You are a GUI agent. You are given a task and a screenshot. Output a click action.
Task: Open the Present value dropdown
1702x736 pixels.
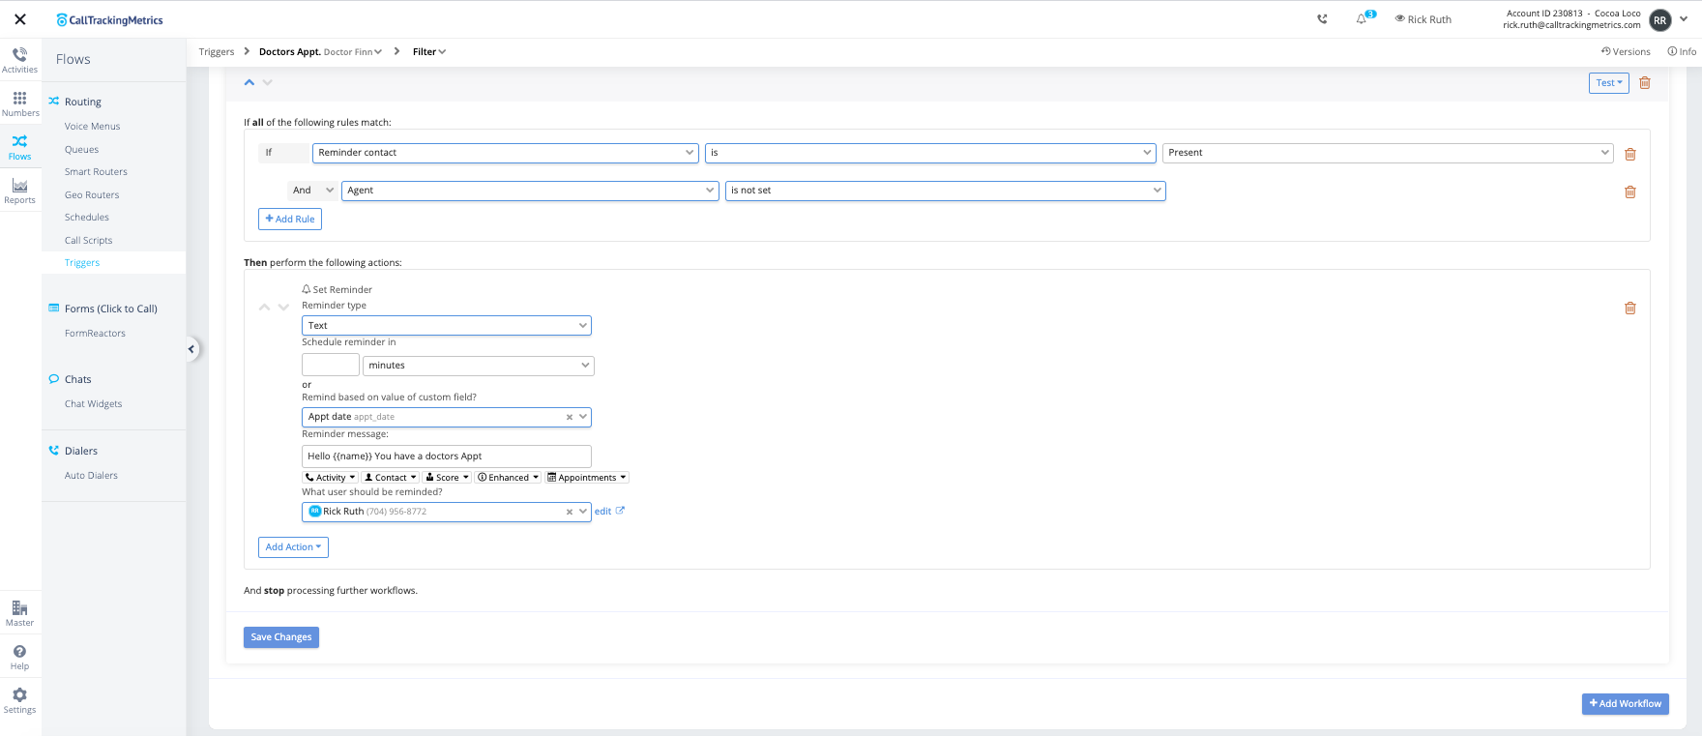[1388, 153]
